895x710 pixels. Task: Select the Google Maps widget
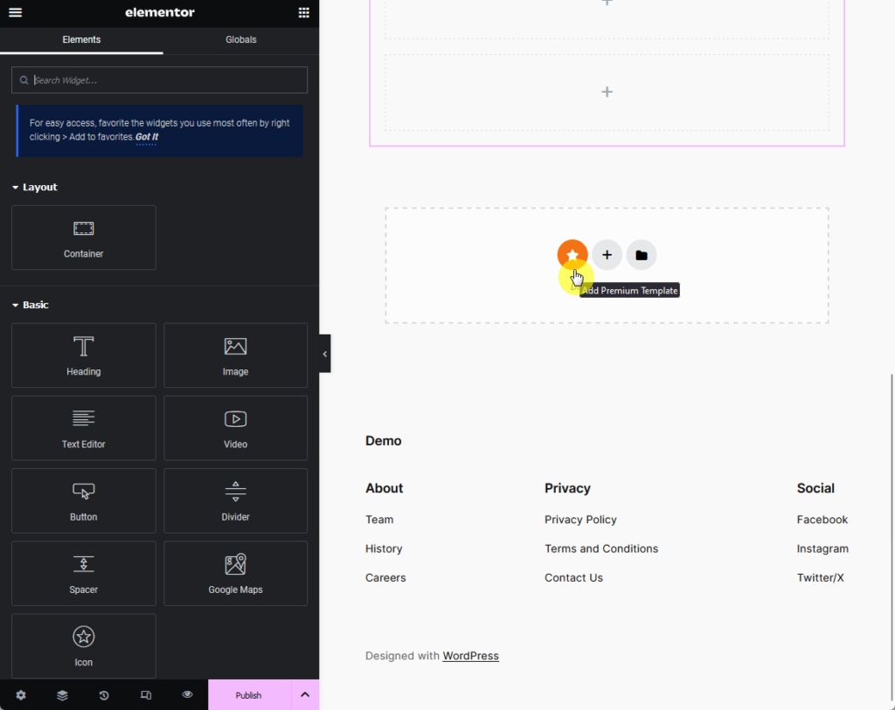click(x=235, y=573)
